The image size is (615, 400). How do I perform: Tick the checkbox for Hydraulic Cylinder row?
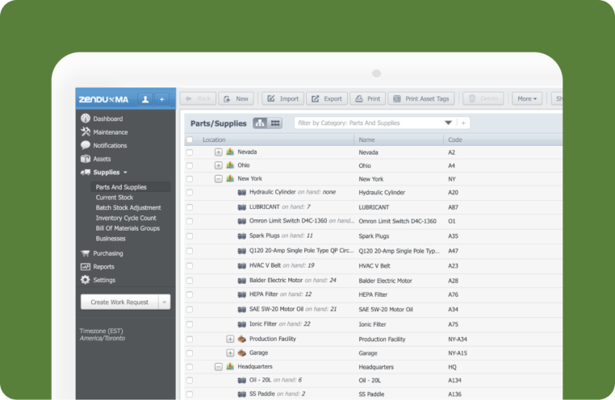190,193
